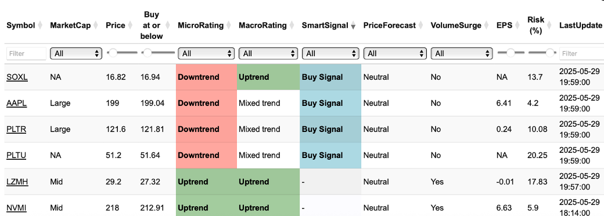
Task: Toggle the SmartSignal sort direction arrow
Action: coord(353,25)
